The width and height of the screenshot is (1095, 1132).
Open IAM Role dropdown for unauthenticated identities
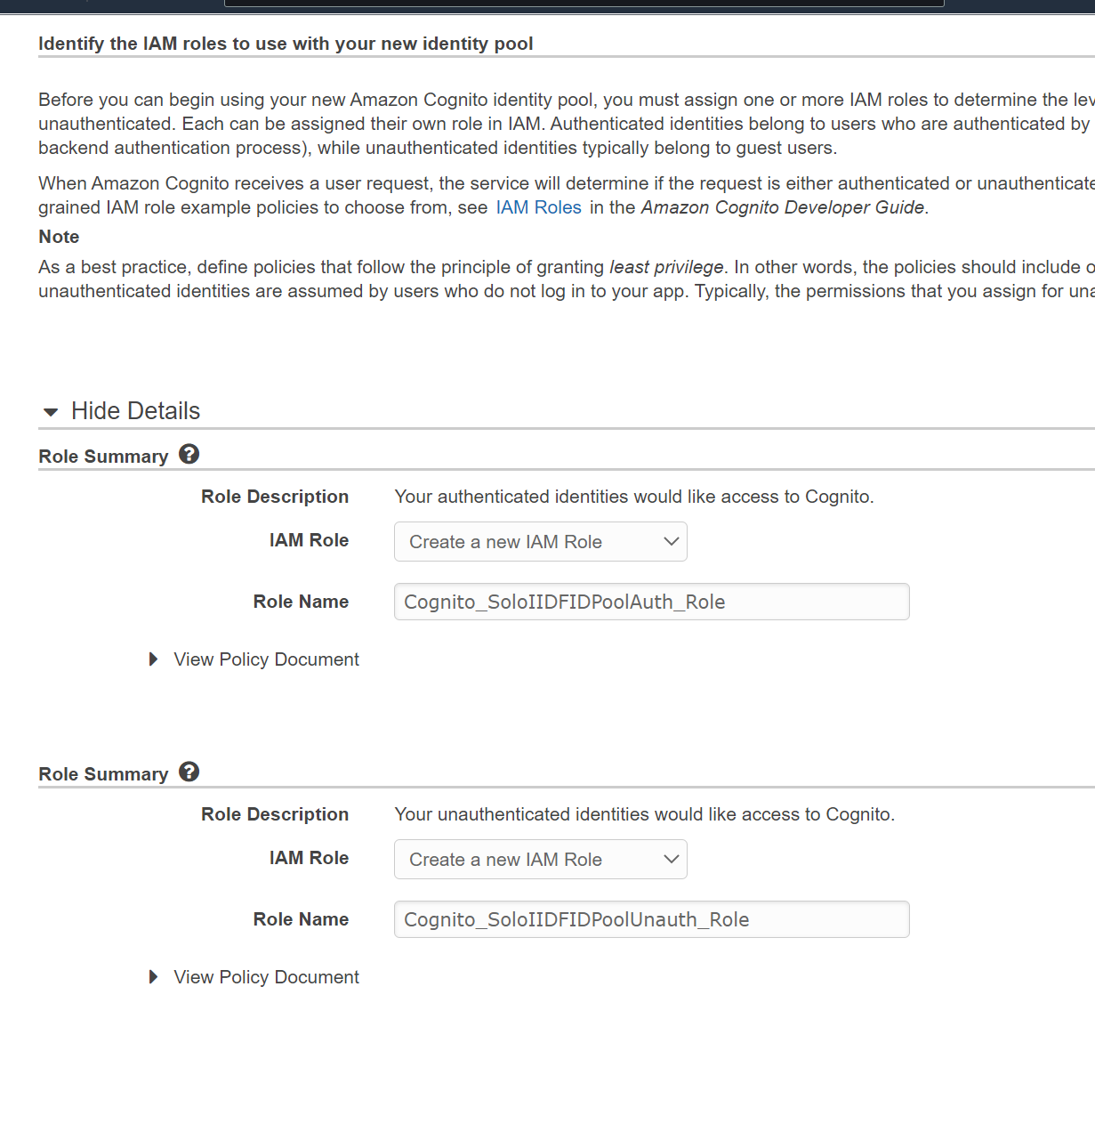click(540, 860)
